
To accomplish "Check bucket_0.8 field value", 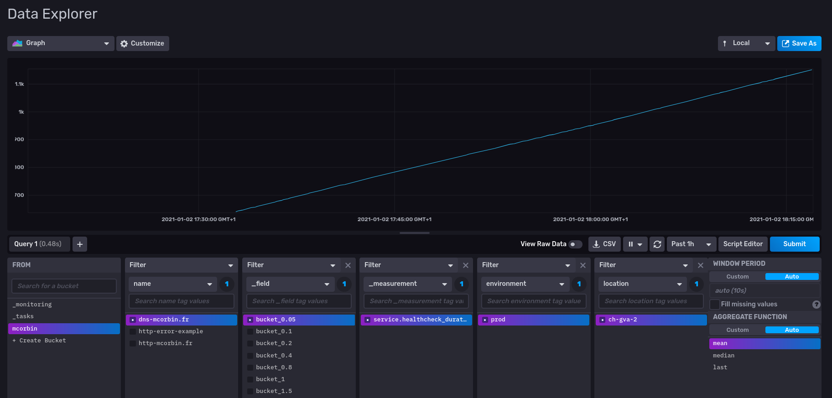I will coord(299,368).
